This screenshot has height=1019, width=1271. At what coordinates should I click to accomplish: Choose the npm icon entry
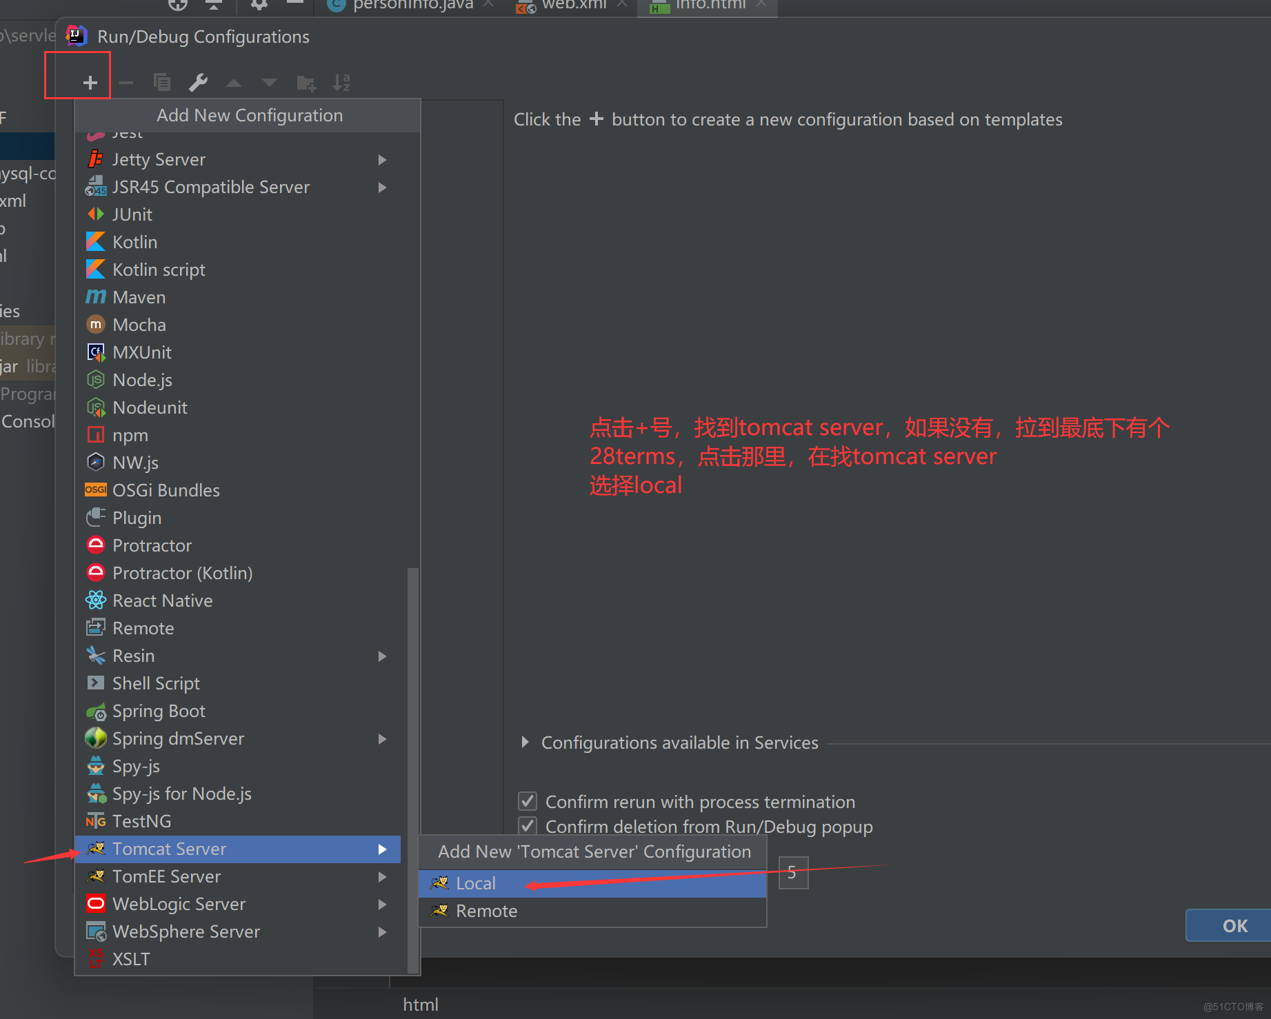coord(96,435)
